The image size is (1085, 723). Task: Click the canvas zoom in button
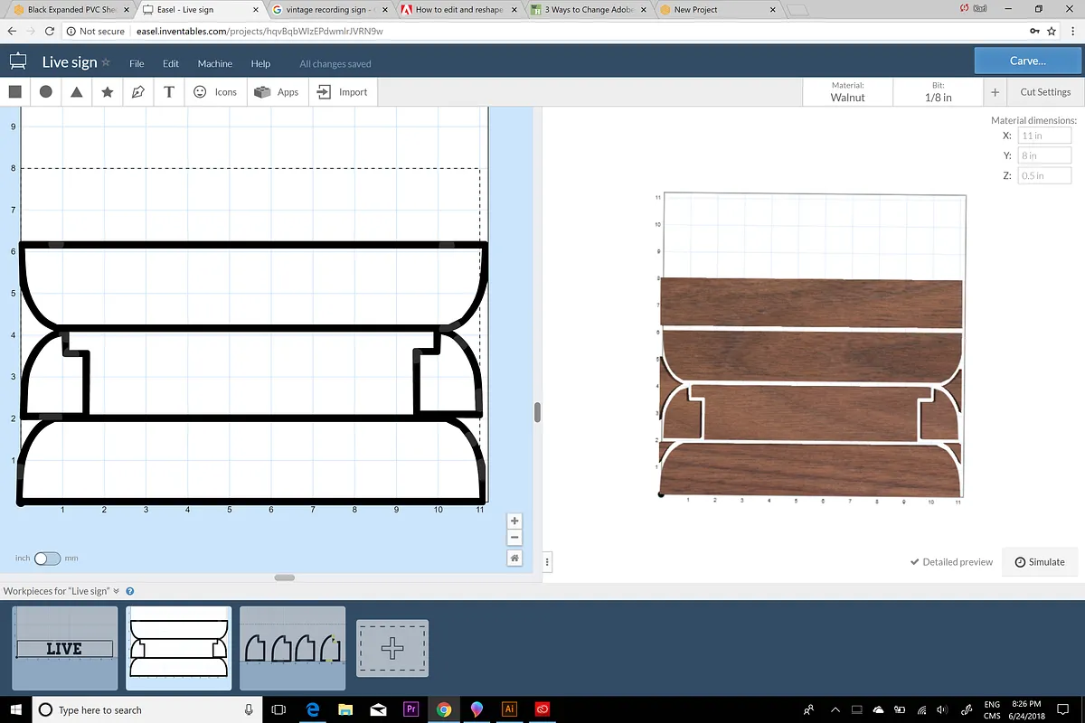pos(514,521)
